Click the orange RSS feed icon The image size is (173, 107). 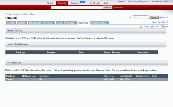coord(162,27)
